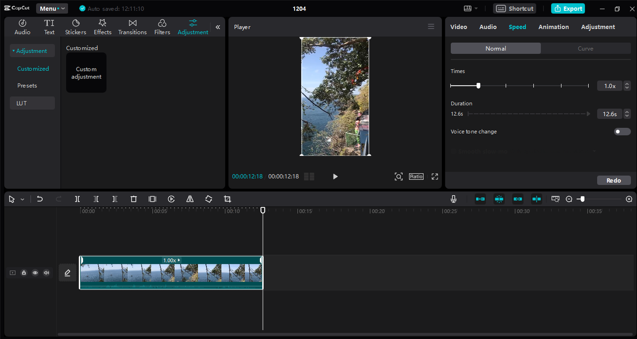This screenshot has height=339, width=637.
Task: Open the Text tools panel
Action: (49, 27)
